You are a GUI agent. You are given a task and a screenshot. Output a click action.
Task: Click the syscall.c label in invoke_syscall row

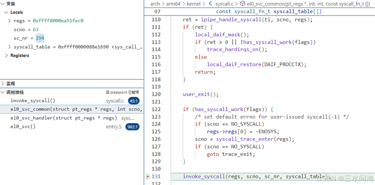[115, 101]
